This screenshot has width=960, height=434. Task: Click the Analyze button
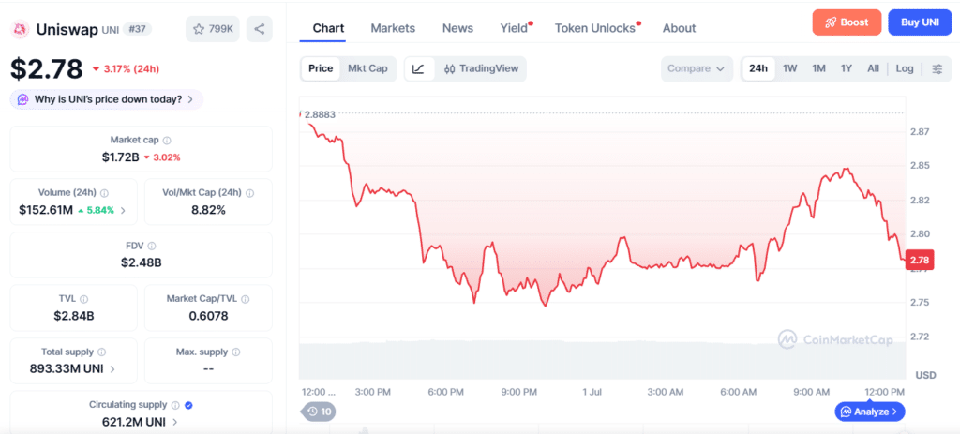pos(869,412)
